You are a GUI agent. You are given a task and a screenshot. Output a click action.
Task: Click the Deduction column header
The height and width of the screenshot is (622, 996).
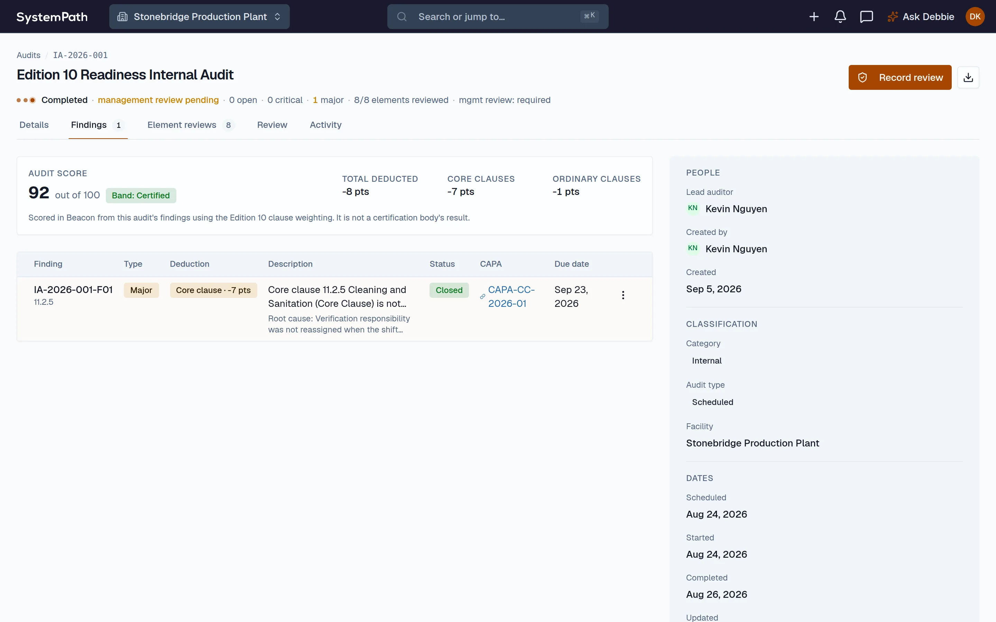pyautogui.click(x=189, y=264)
